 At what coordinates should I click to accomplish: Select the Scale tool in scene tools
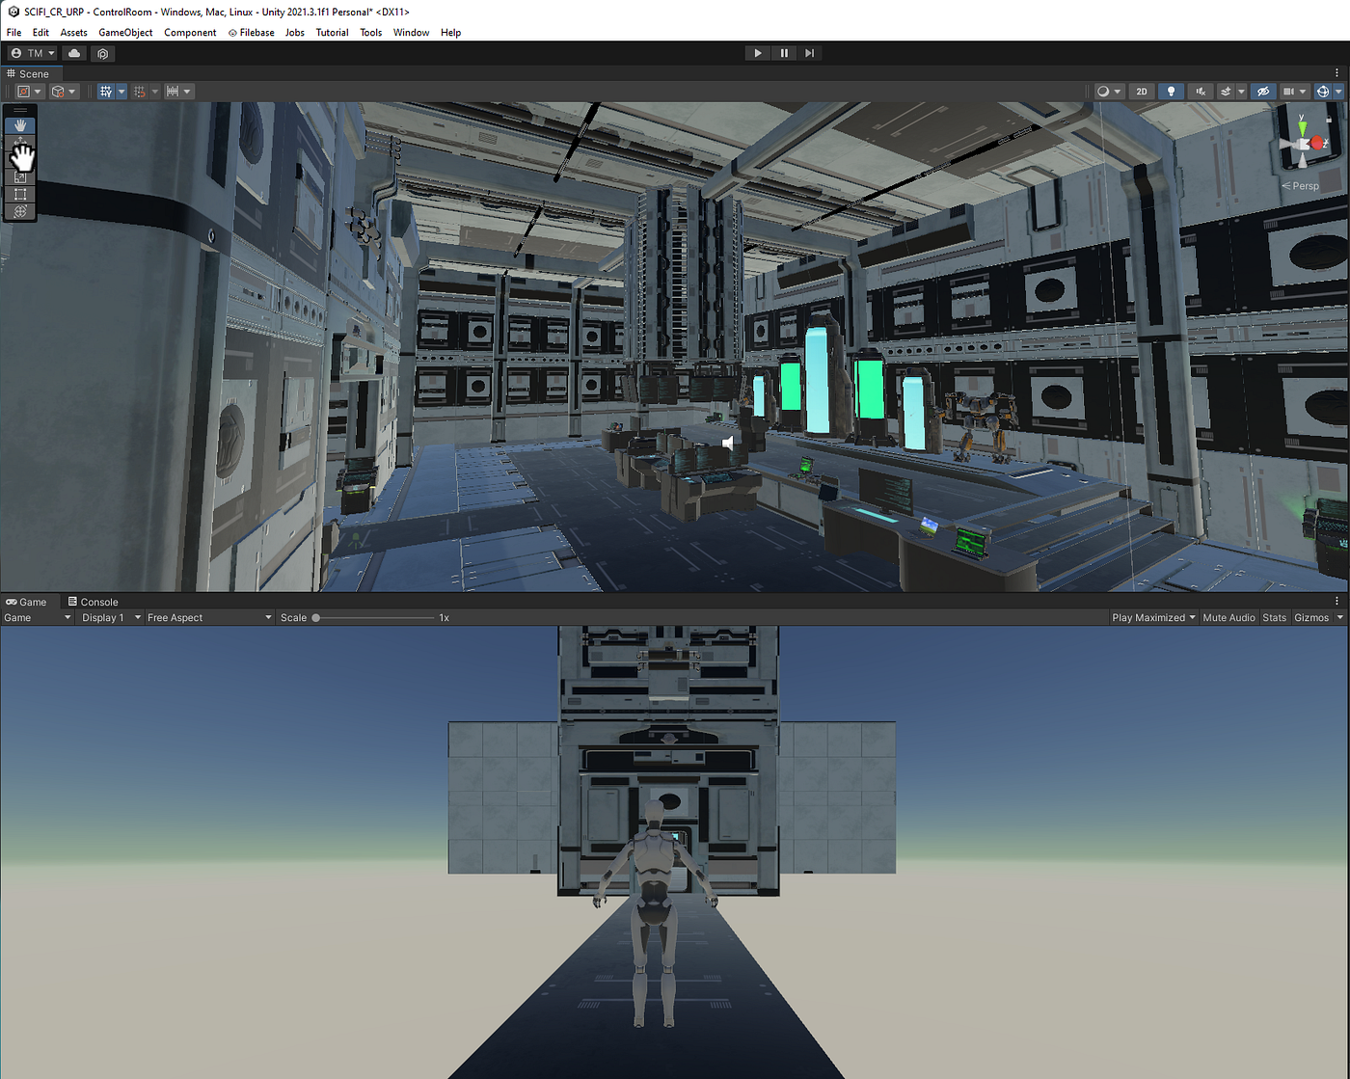coord(20,177)
